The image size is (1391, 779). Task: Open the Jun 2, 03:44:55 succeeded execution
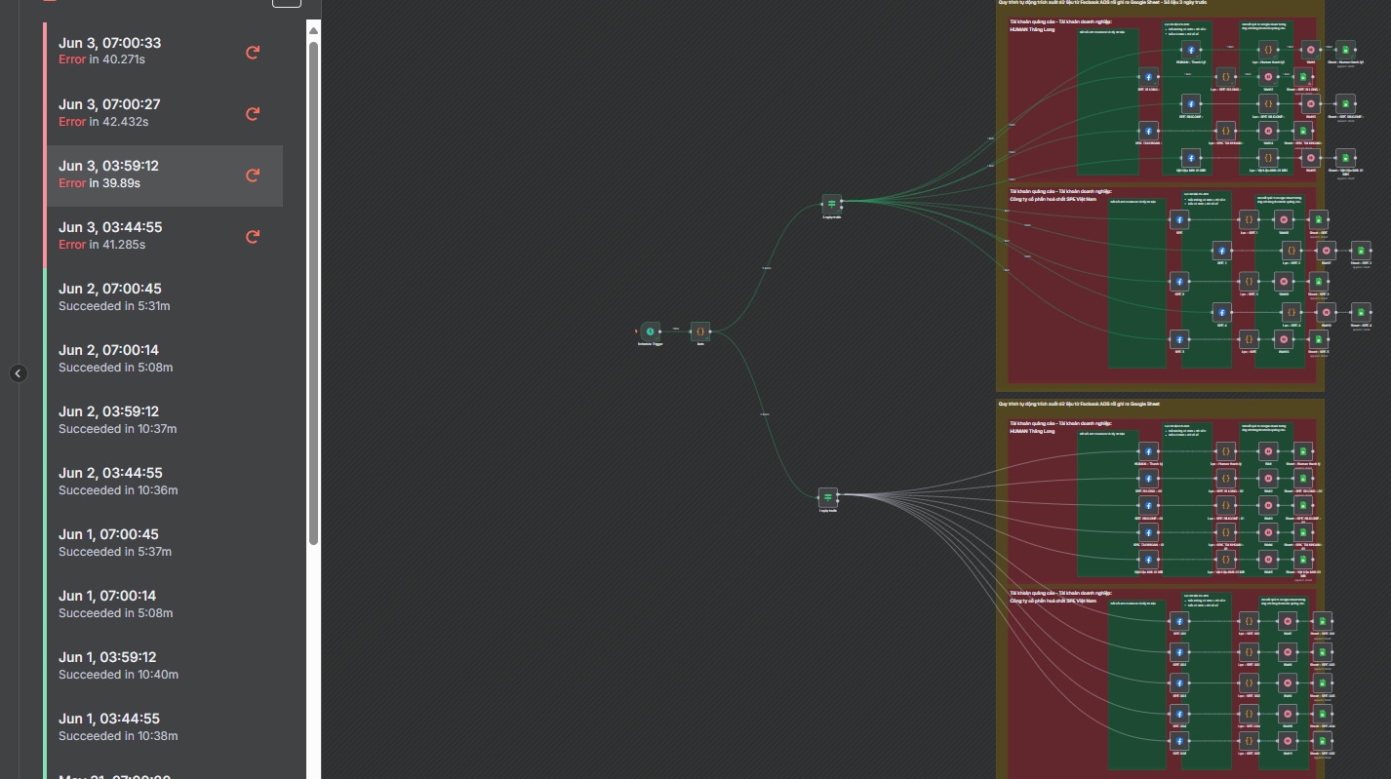(164, 482)
